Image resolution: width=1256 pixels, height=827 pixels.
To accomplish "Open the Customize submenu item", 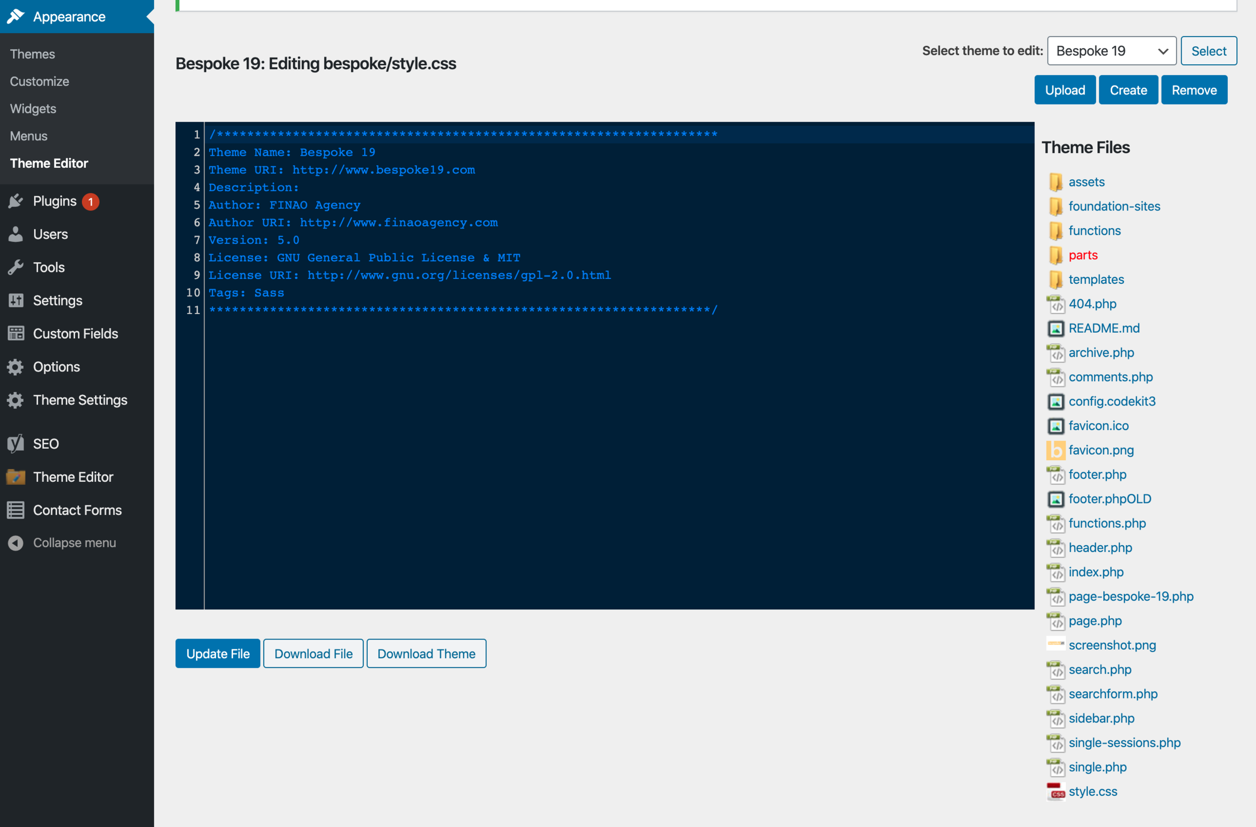I will pos(40,81).
